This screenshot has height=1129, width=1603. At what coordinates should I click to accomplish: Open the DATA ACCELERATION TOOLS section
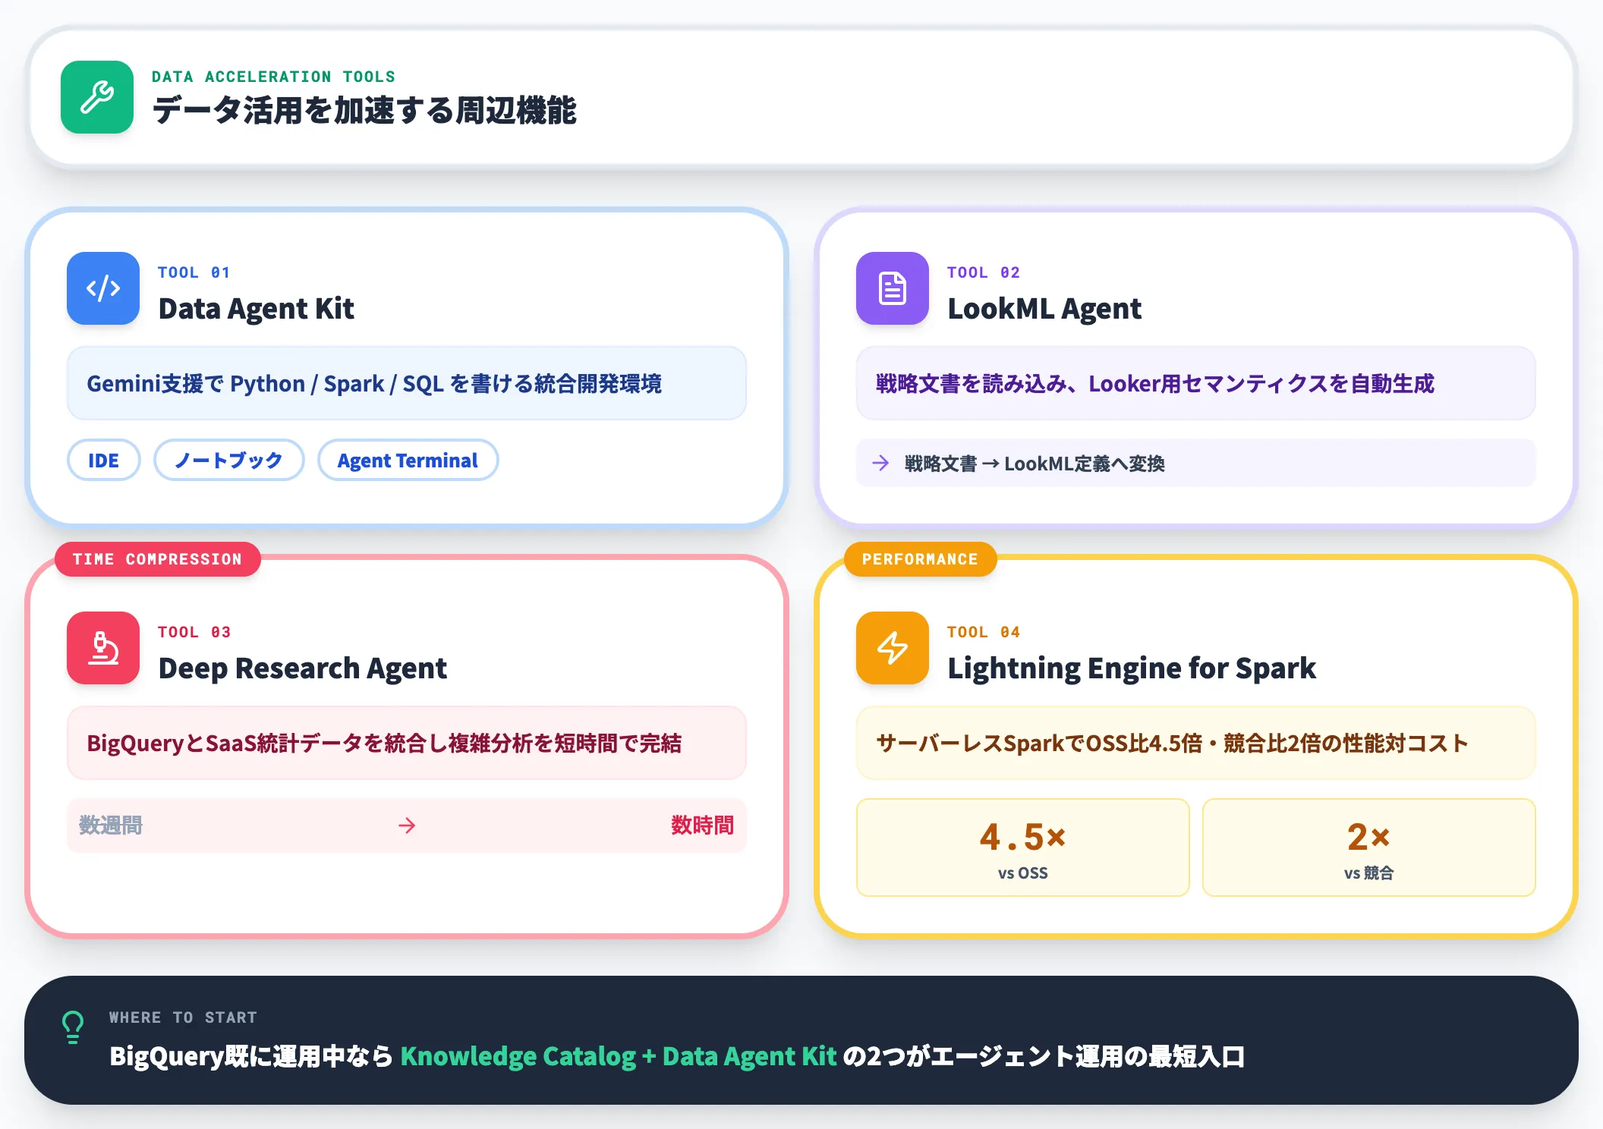[273, 76]
